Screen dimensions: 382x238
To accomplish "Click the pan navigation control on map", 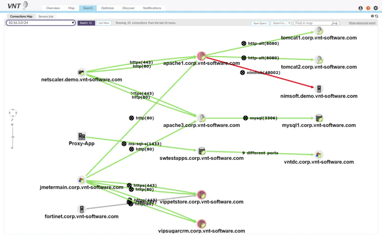I will pyautogui.click(x=13, y=113).
